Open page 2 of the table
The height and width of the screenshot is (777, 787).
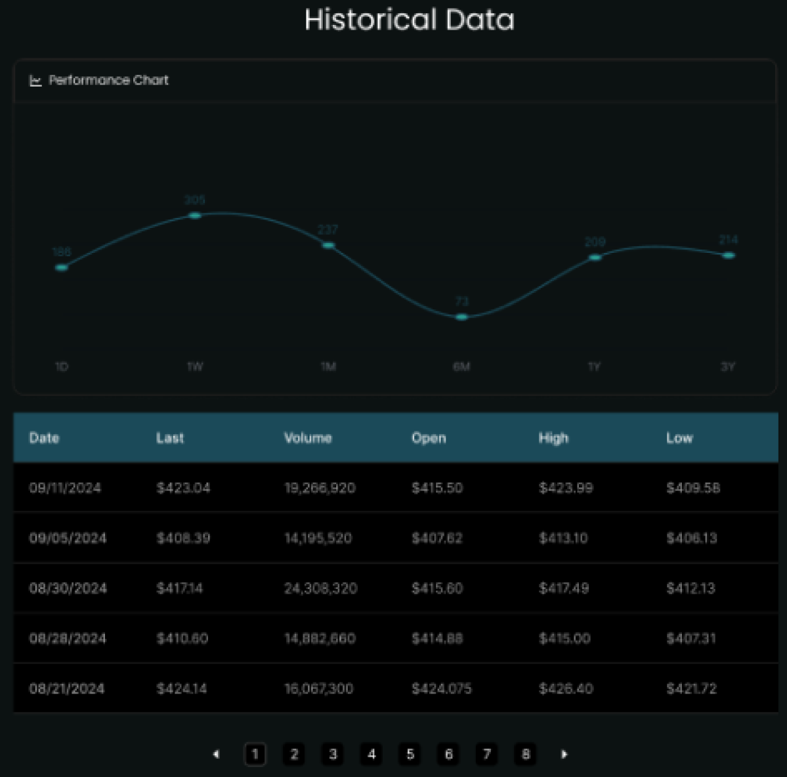click(294, 755)
